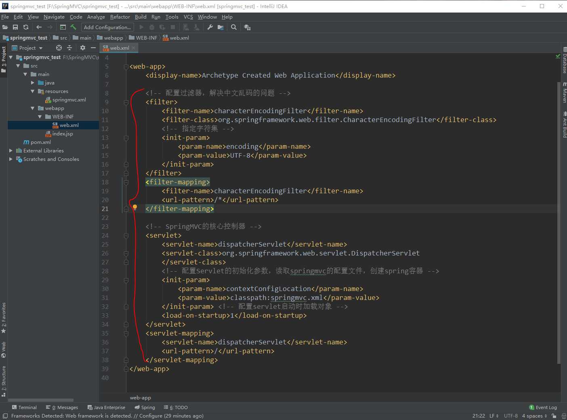The width and height of the screenshot is (567, 420).
Task: Click the yellow intention lightbulb on line 21
Action: pos(135,207)
